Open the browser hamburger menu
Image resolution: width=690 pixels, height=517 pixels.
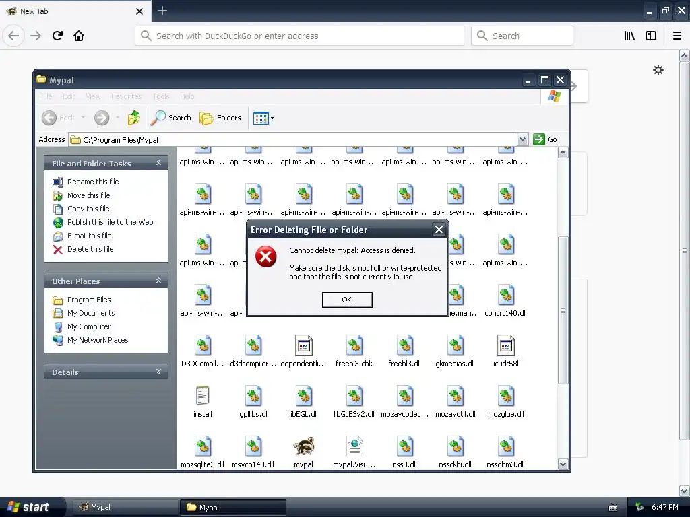click(x=677, y=36)
